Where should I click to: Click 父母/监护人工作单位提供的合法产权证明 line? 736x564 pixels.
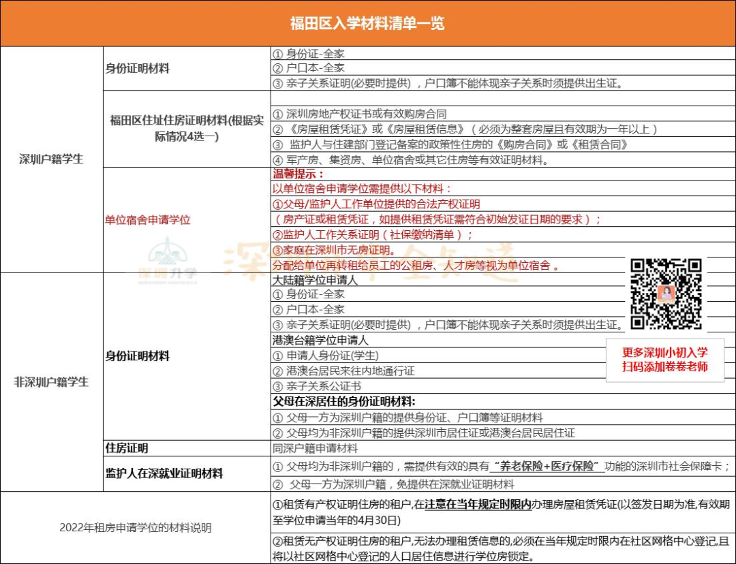(x=503, y=204)
